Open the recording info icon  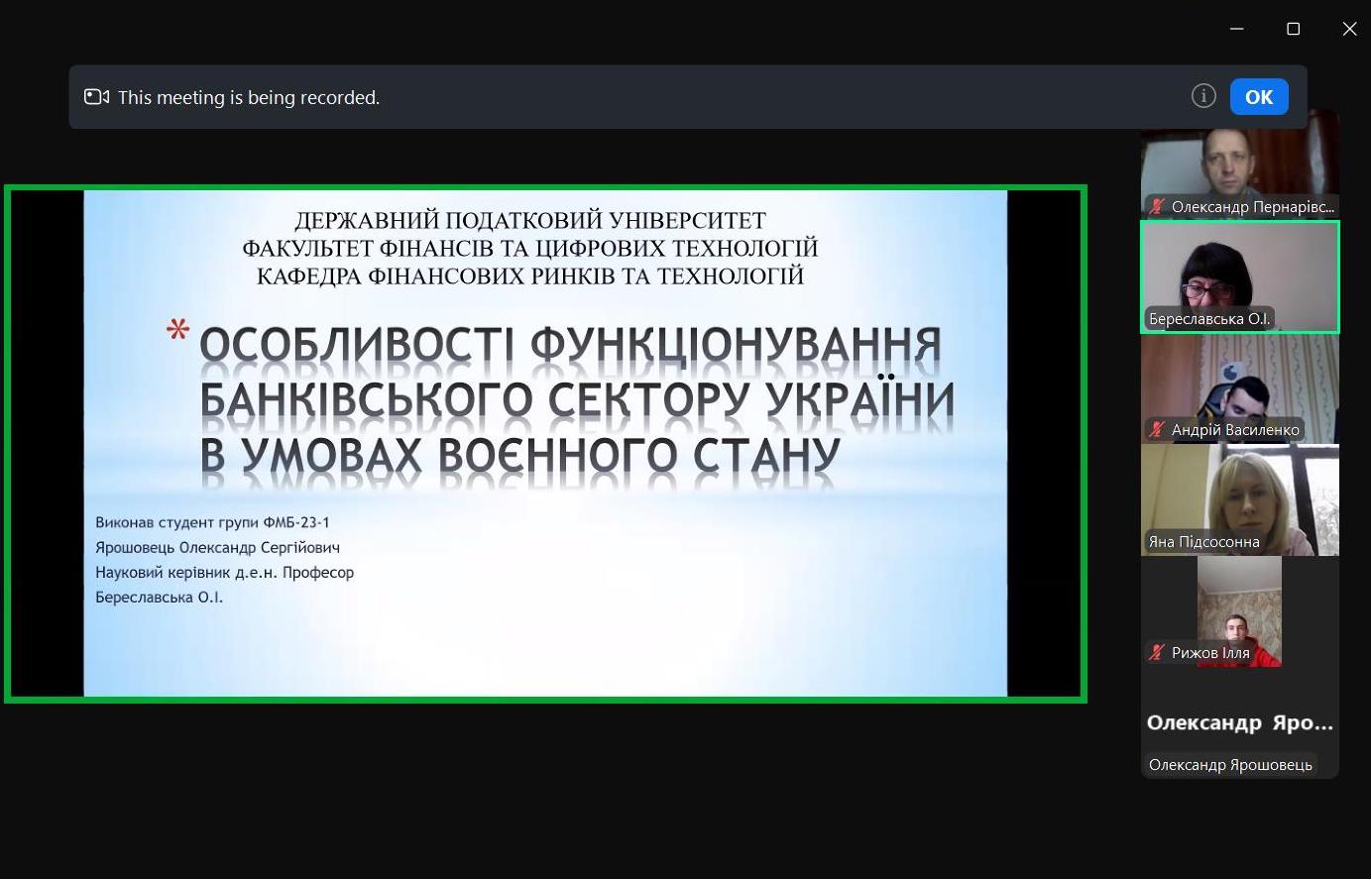coord(1203,96)
